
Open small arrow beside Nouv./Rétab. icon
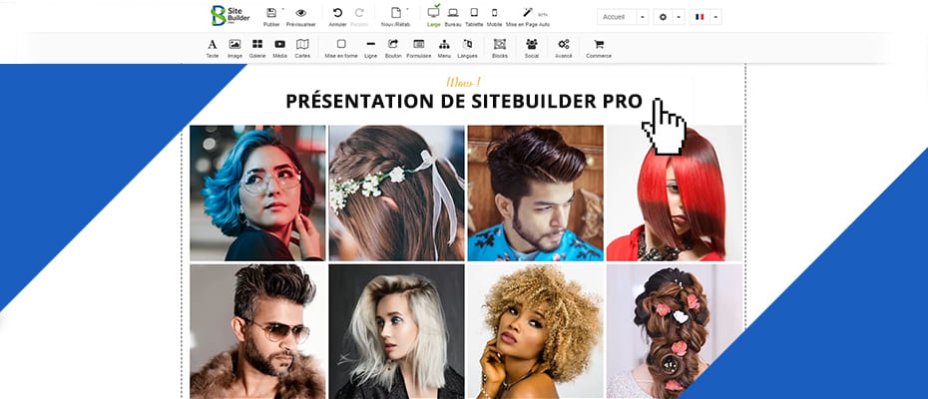tap(407, 9)
